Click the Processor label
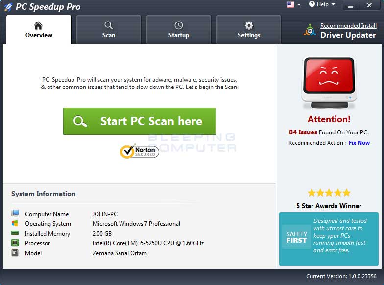 tap(37, 243)
